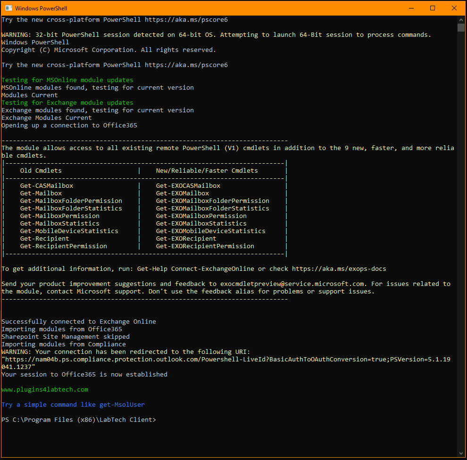Click the 32-bit PowerShell session WARNING line
The image size is (467, 460).
(x=216, y=35)
